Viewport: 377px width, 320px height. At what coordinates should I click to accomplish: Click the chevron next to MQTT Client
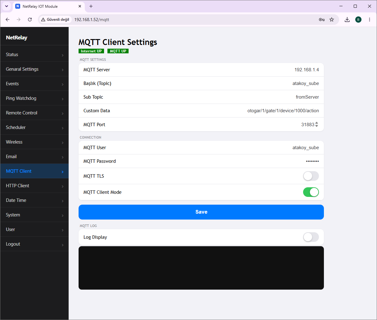[x=62, y=172]
